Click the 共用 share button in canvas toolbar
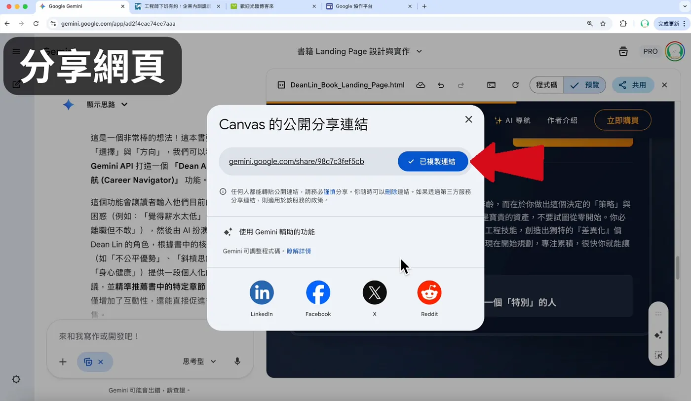 tap(633, 85)
